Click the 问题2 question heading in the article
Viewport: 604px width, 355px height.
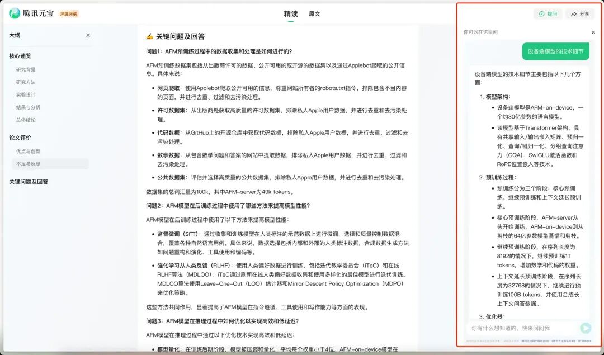[228, 206]
